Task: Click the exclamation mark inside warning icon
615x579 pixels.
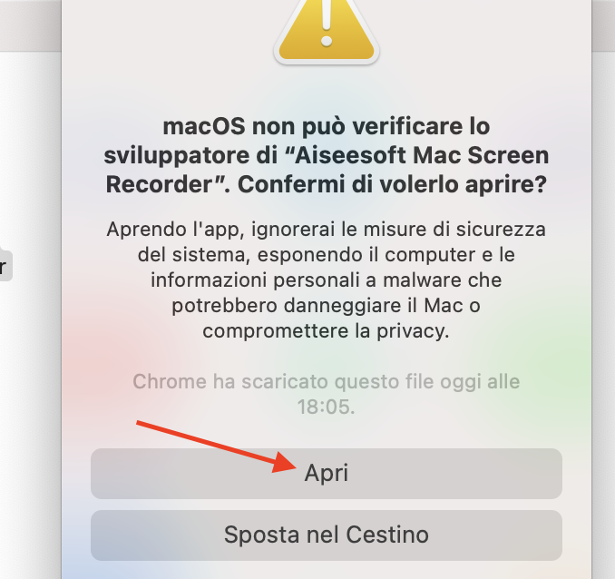Action: click(327, 24)
